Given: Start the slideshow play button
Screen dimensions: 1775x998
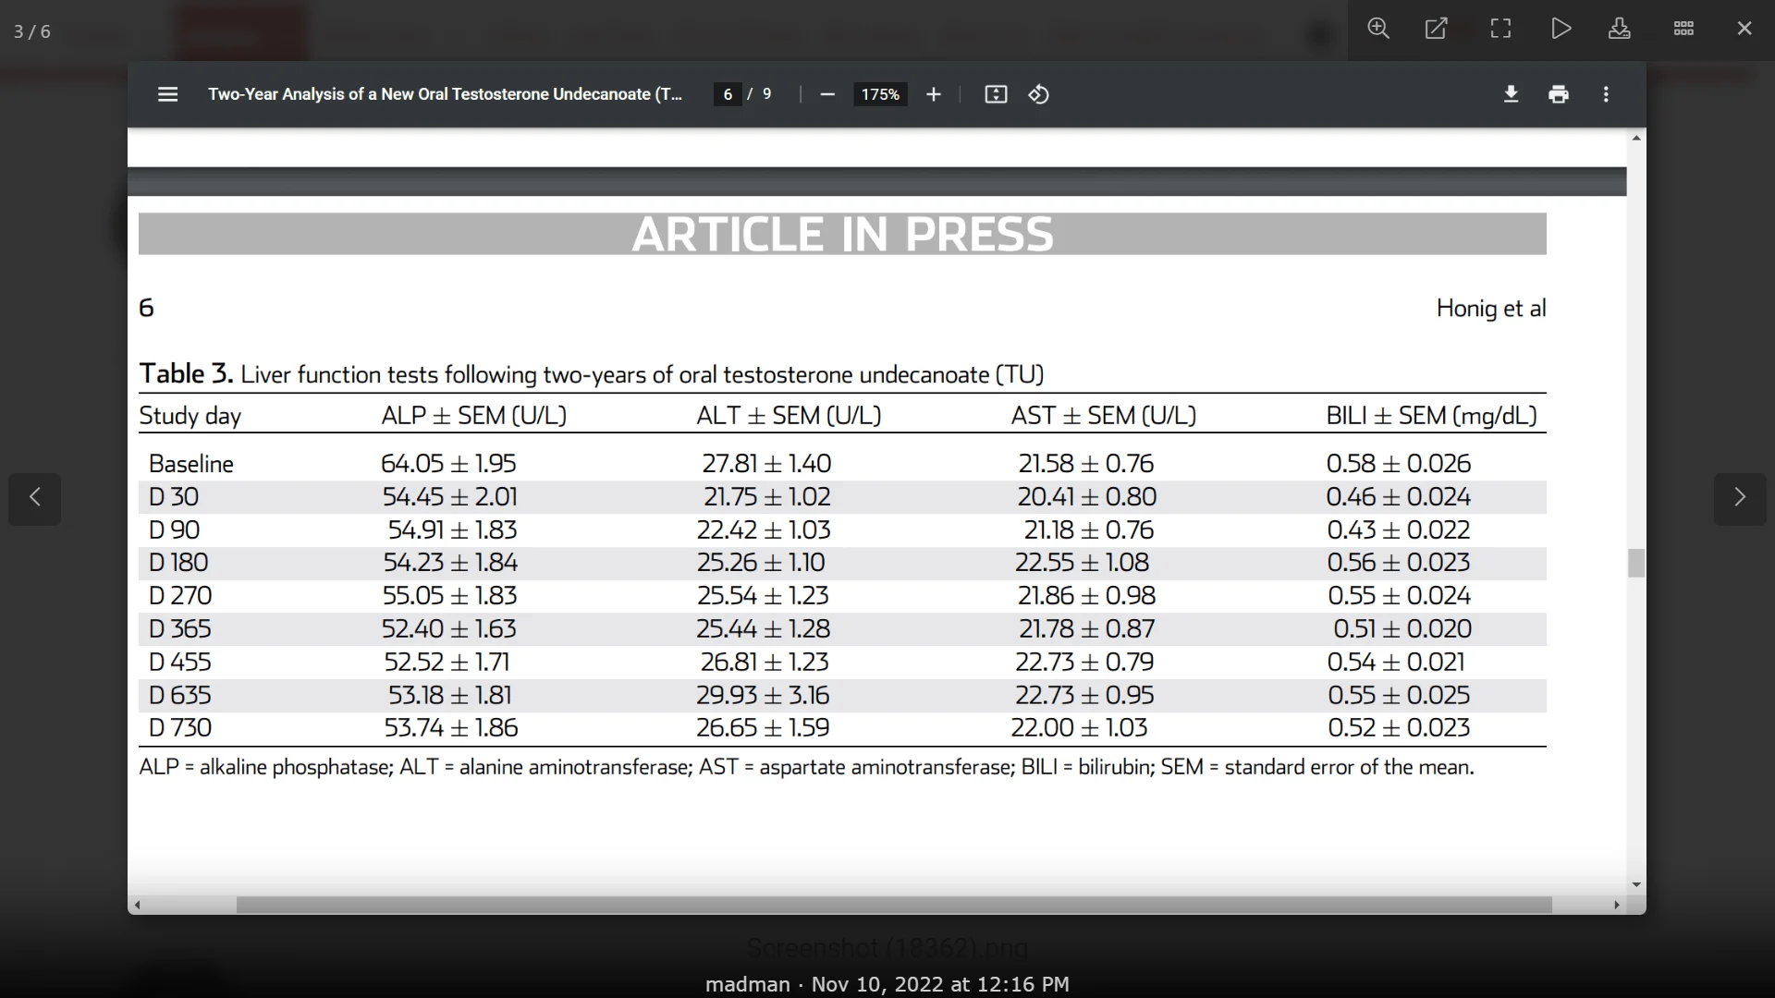Looking at the screenshot, I should [x=1561, y=29].
